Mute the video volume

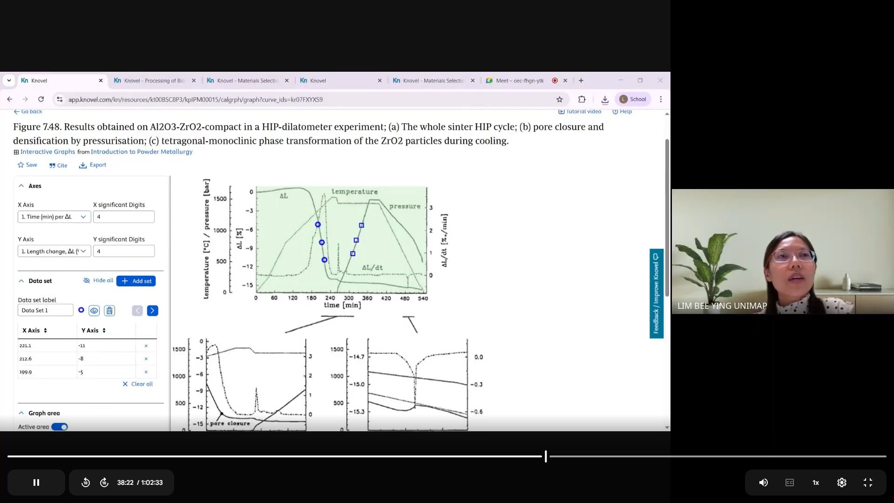tap(763, 483)
